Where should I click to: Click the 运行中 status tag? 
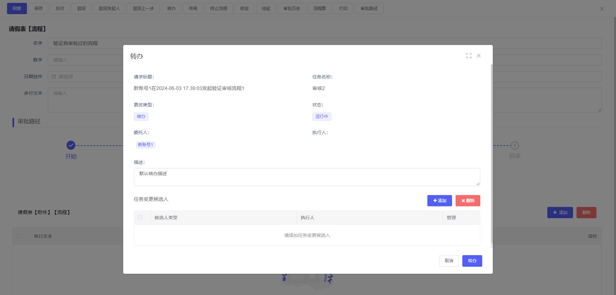click(321, 116)
